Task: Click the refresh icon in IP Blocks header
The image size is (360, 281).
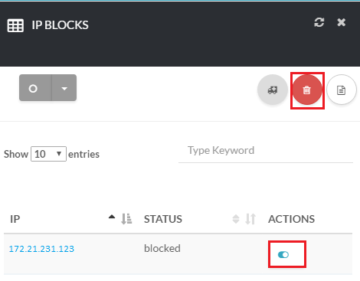Action: (x=319, y=22)
